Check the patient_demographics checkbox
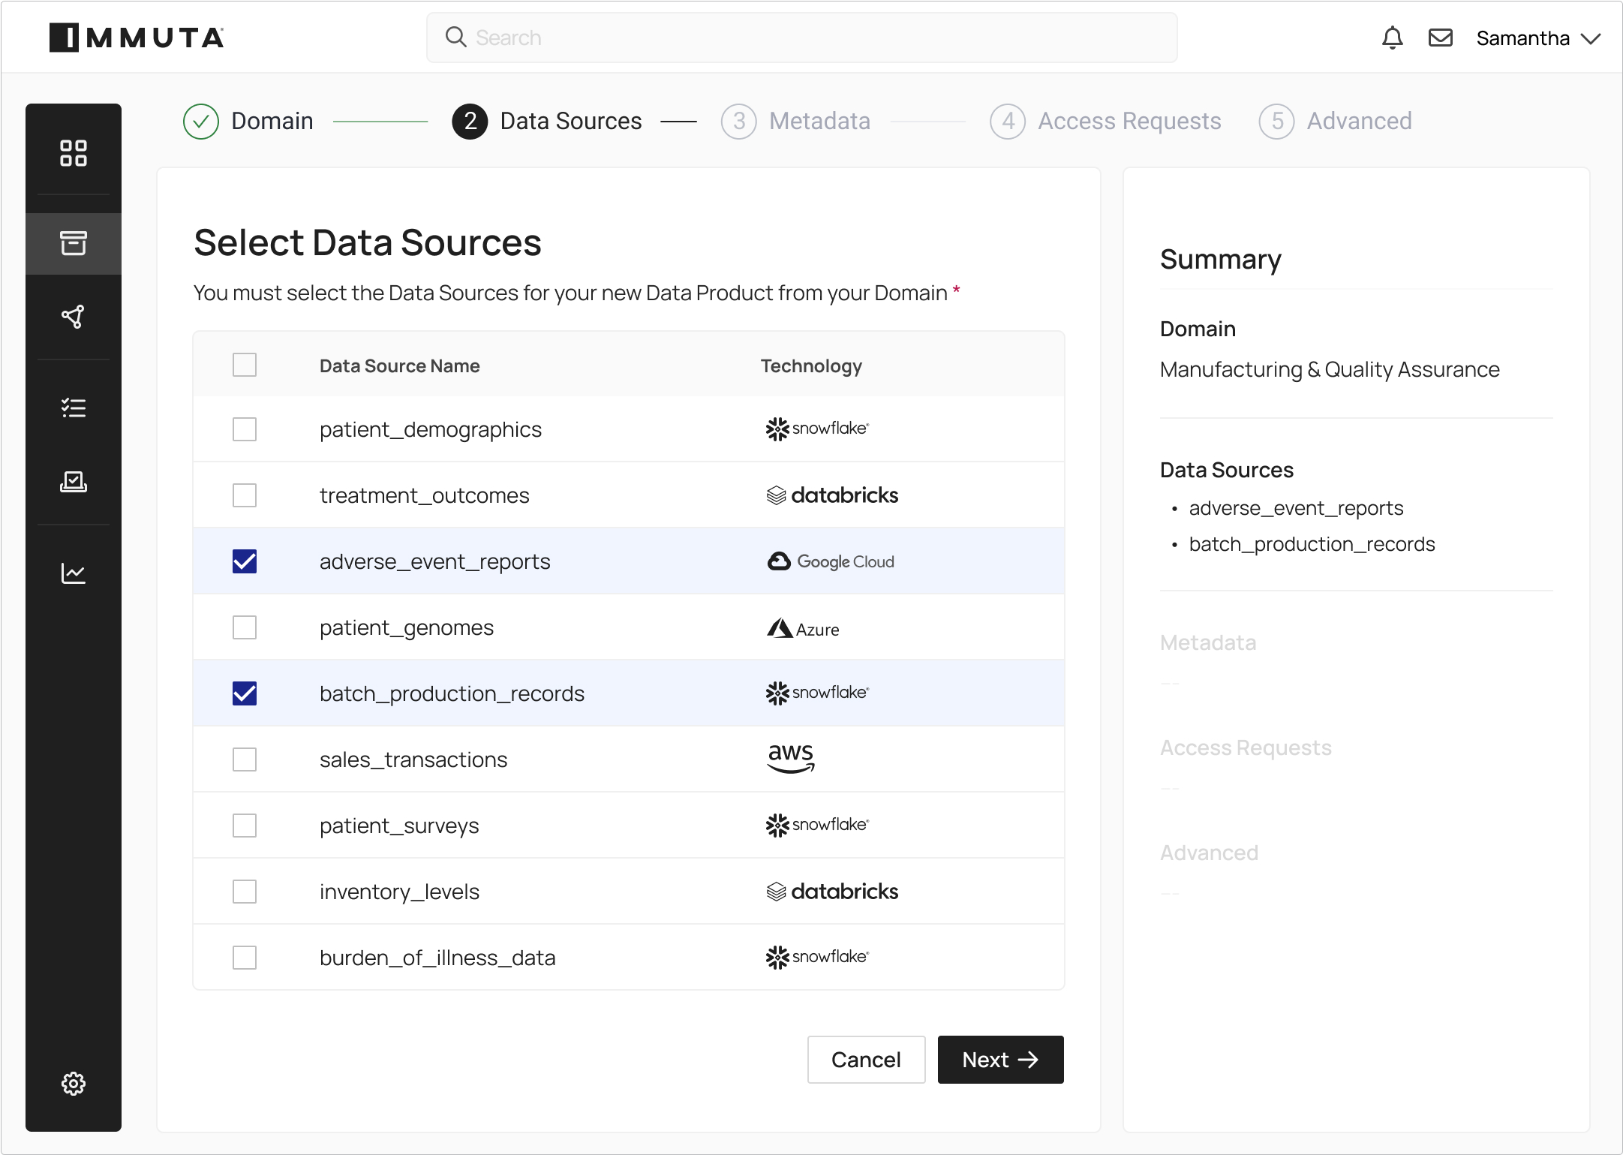1623x1155 pixels. pos(245,429)
